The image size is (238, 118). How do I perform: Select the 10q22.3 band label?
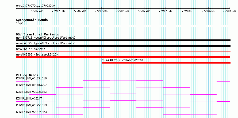(22, 23)
